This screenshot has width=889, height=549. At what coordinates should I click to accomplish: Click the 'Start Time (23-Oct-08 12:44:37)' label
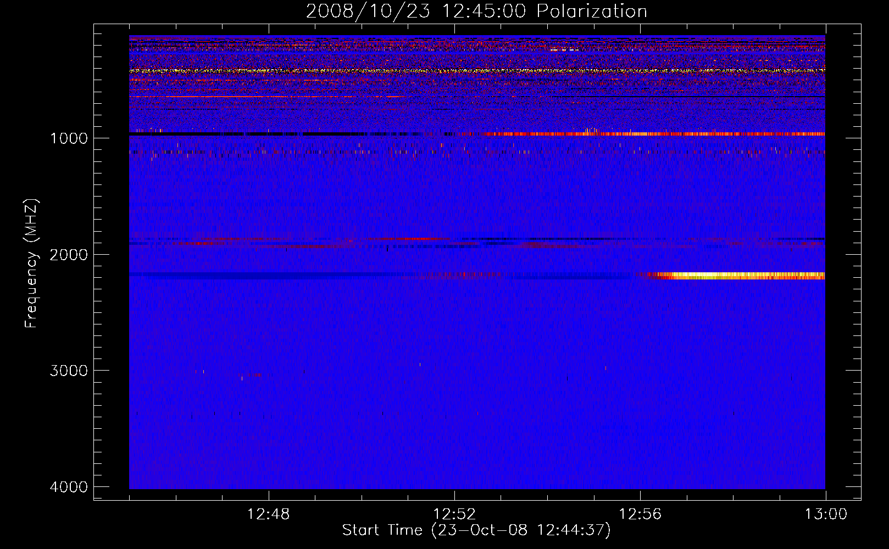[476, 530]
